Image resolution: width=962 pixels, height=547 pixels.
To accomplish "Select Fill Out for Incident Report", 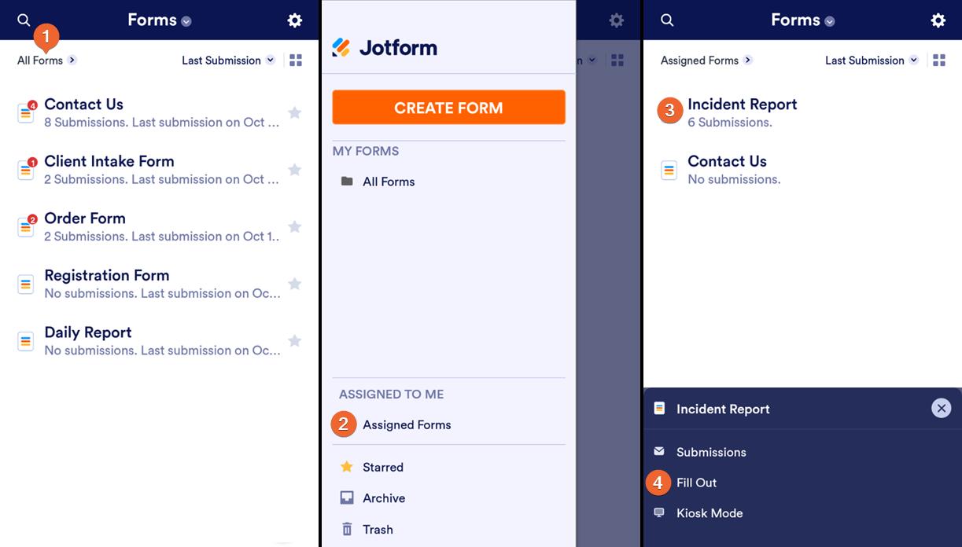I will click(x=696, y=483).
